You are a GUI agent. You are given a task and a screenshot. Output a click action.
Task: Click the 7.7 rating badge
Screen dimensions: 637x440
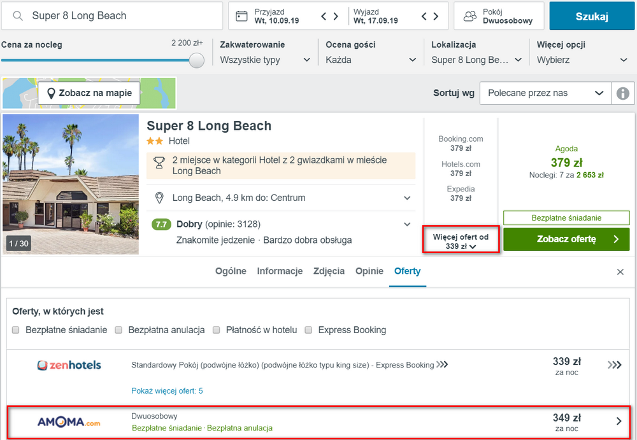161,224
